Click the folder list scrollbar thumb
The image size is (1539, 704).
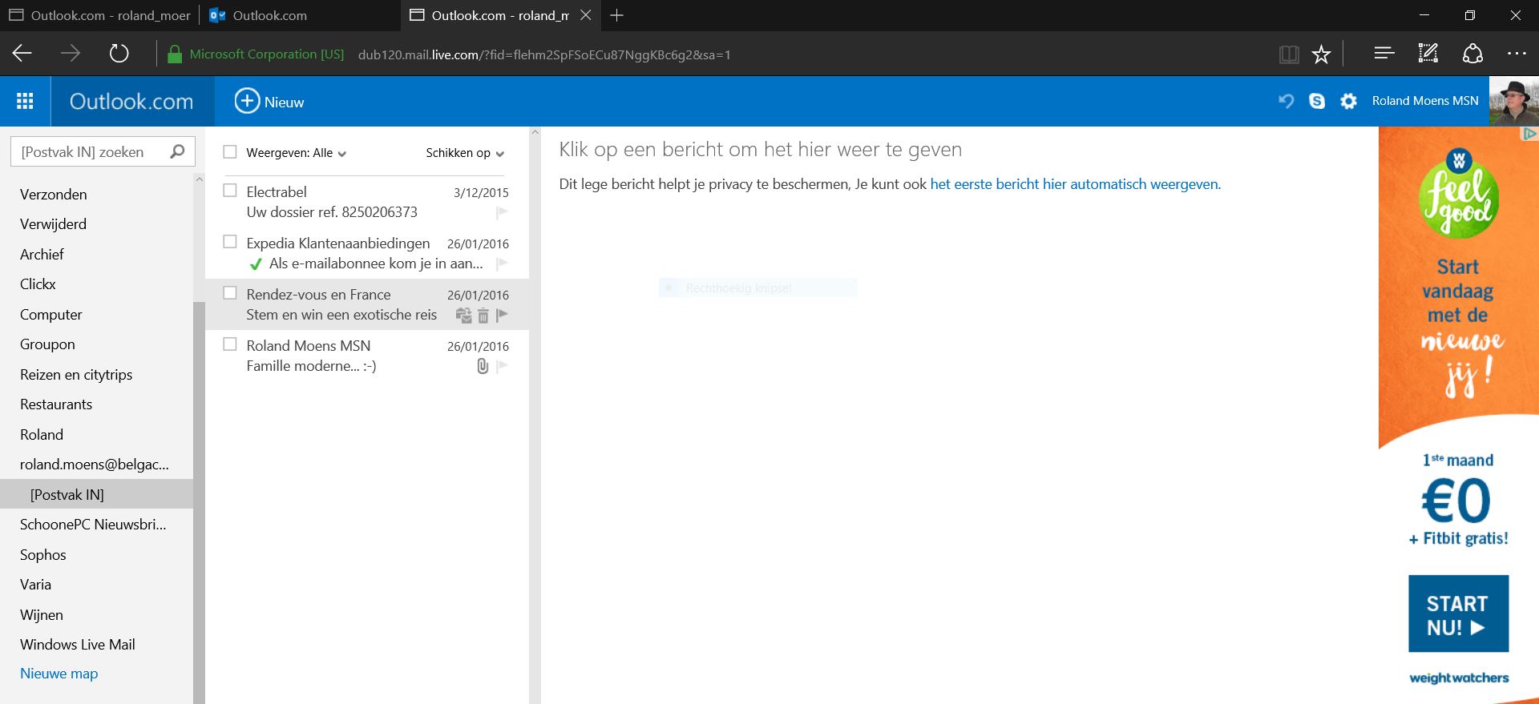[x=199, y=502]
